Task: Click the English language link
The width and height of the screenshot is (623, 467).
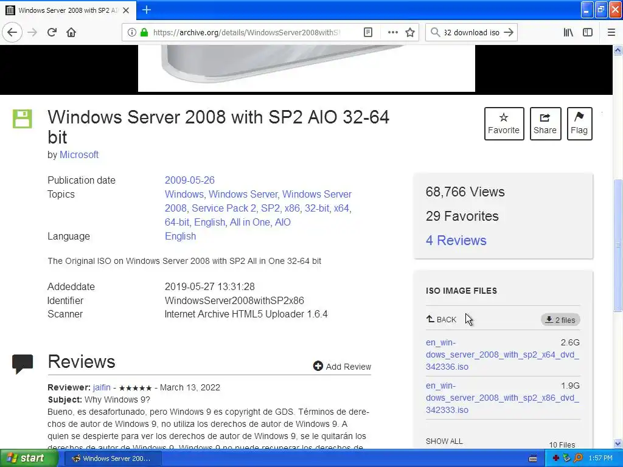Action: (180, 237)
